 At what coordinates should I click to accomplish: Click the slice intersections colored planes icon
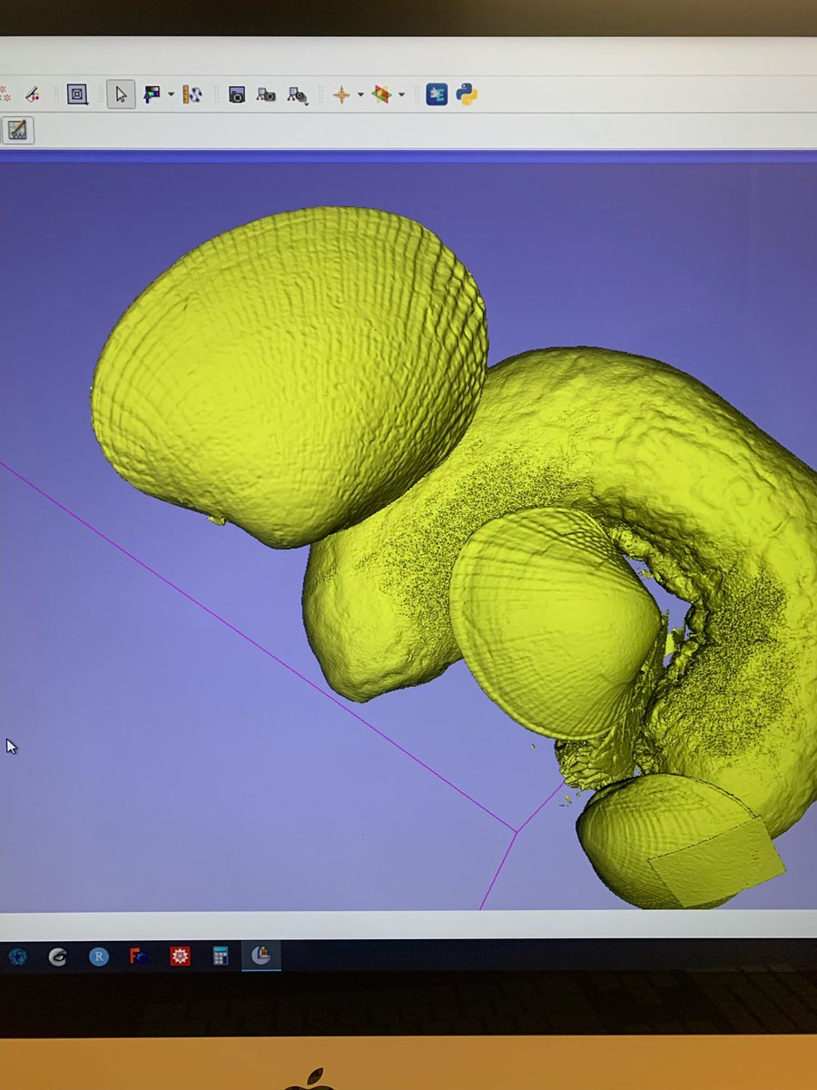[381, 94]
